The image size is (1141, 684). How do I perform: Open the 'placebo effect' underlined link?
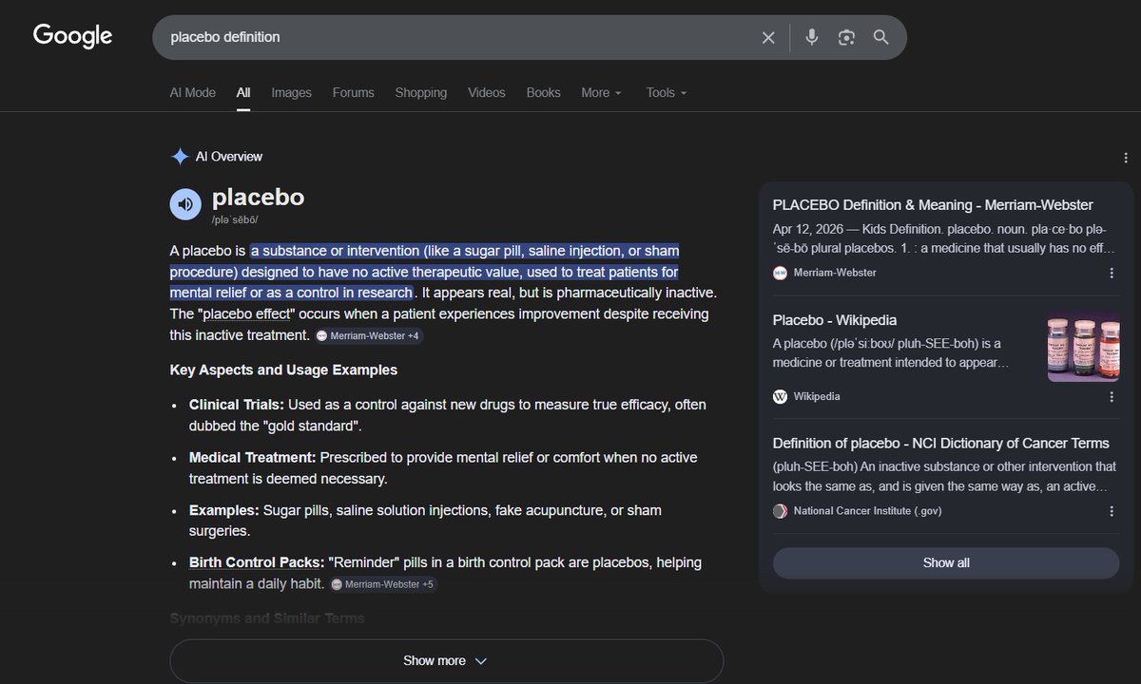[248, 313]
